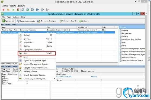Sort agents by the State column header
Image resolution: width=151 pixels, height=100 pixels.
(x=108, y=27)
